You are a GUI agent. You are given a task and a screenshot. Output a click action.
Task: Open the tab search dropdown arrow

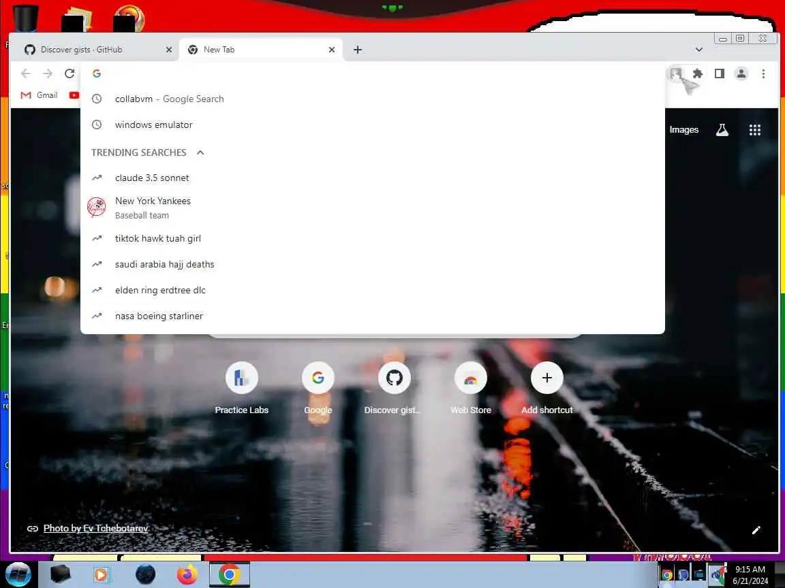pos(699,50)
